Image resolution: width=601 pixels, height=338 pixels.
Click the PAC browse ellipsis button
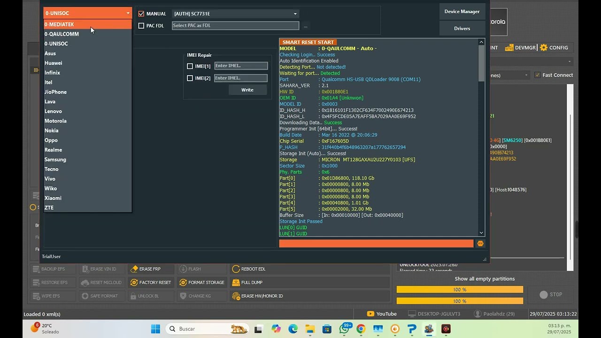[306, 26]
